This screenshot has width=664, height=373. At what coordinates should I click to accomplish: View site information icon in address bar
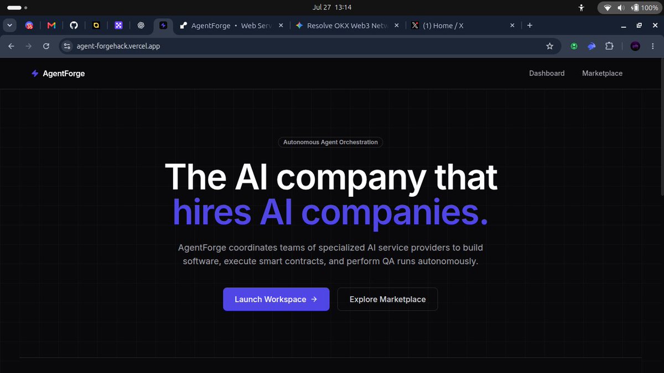pyautogui.click(x=68, y=46)
